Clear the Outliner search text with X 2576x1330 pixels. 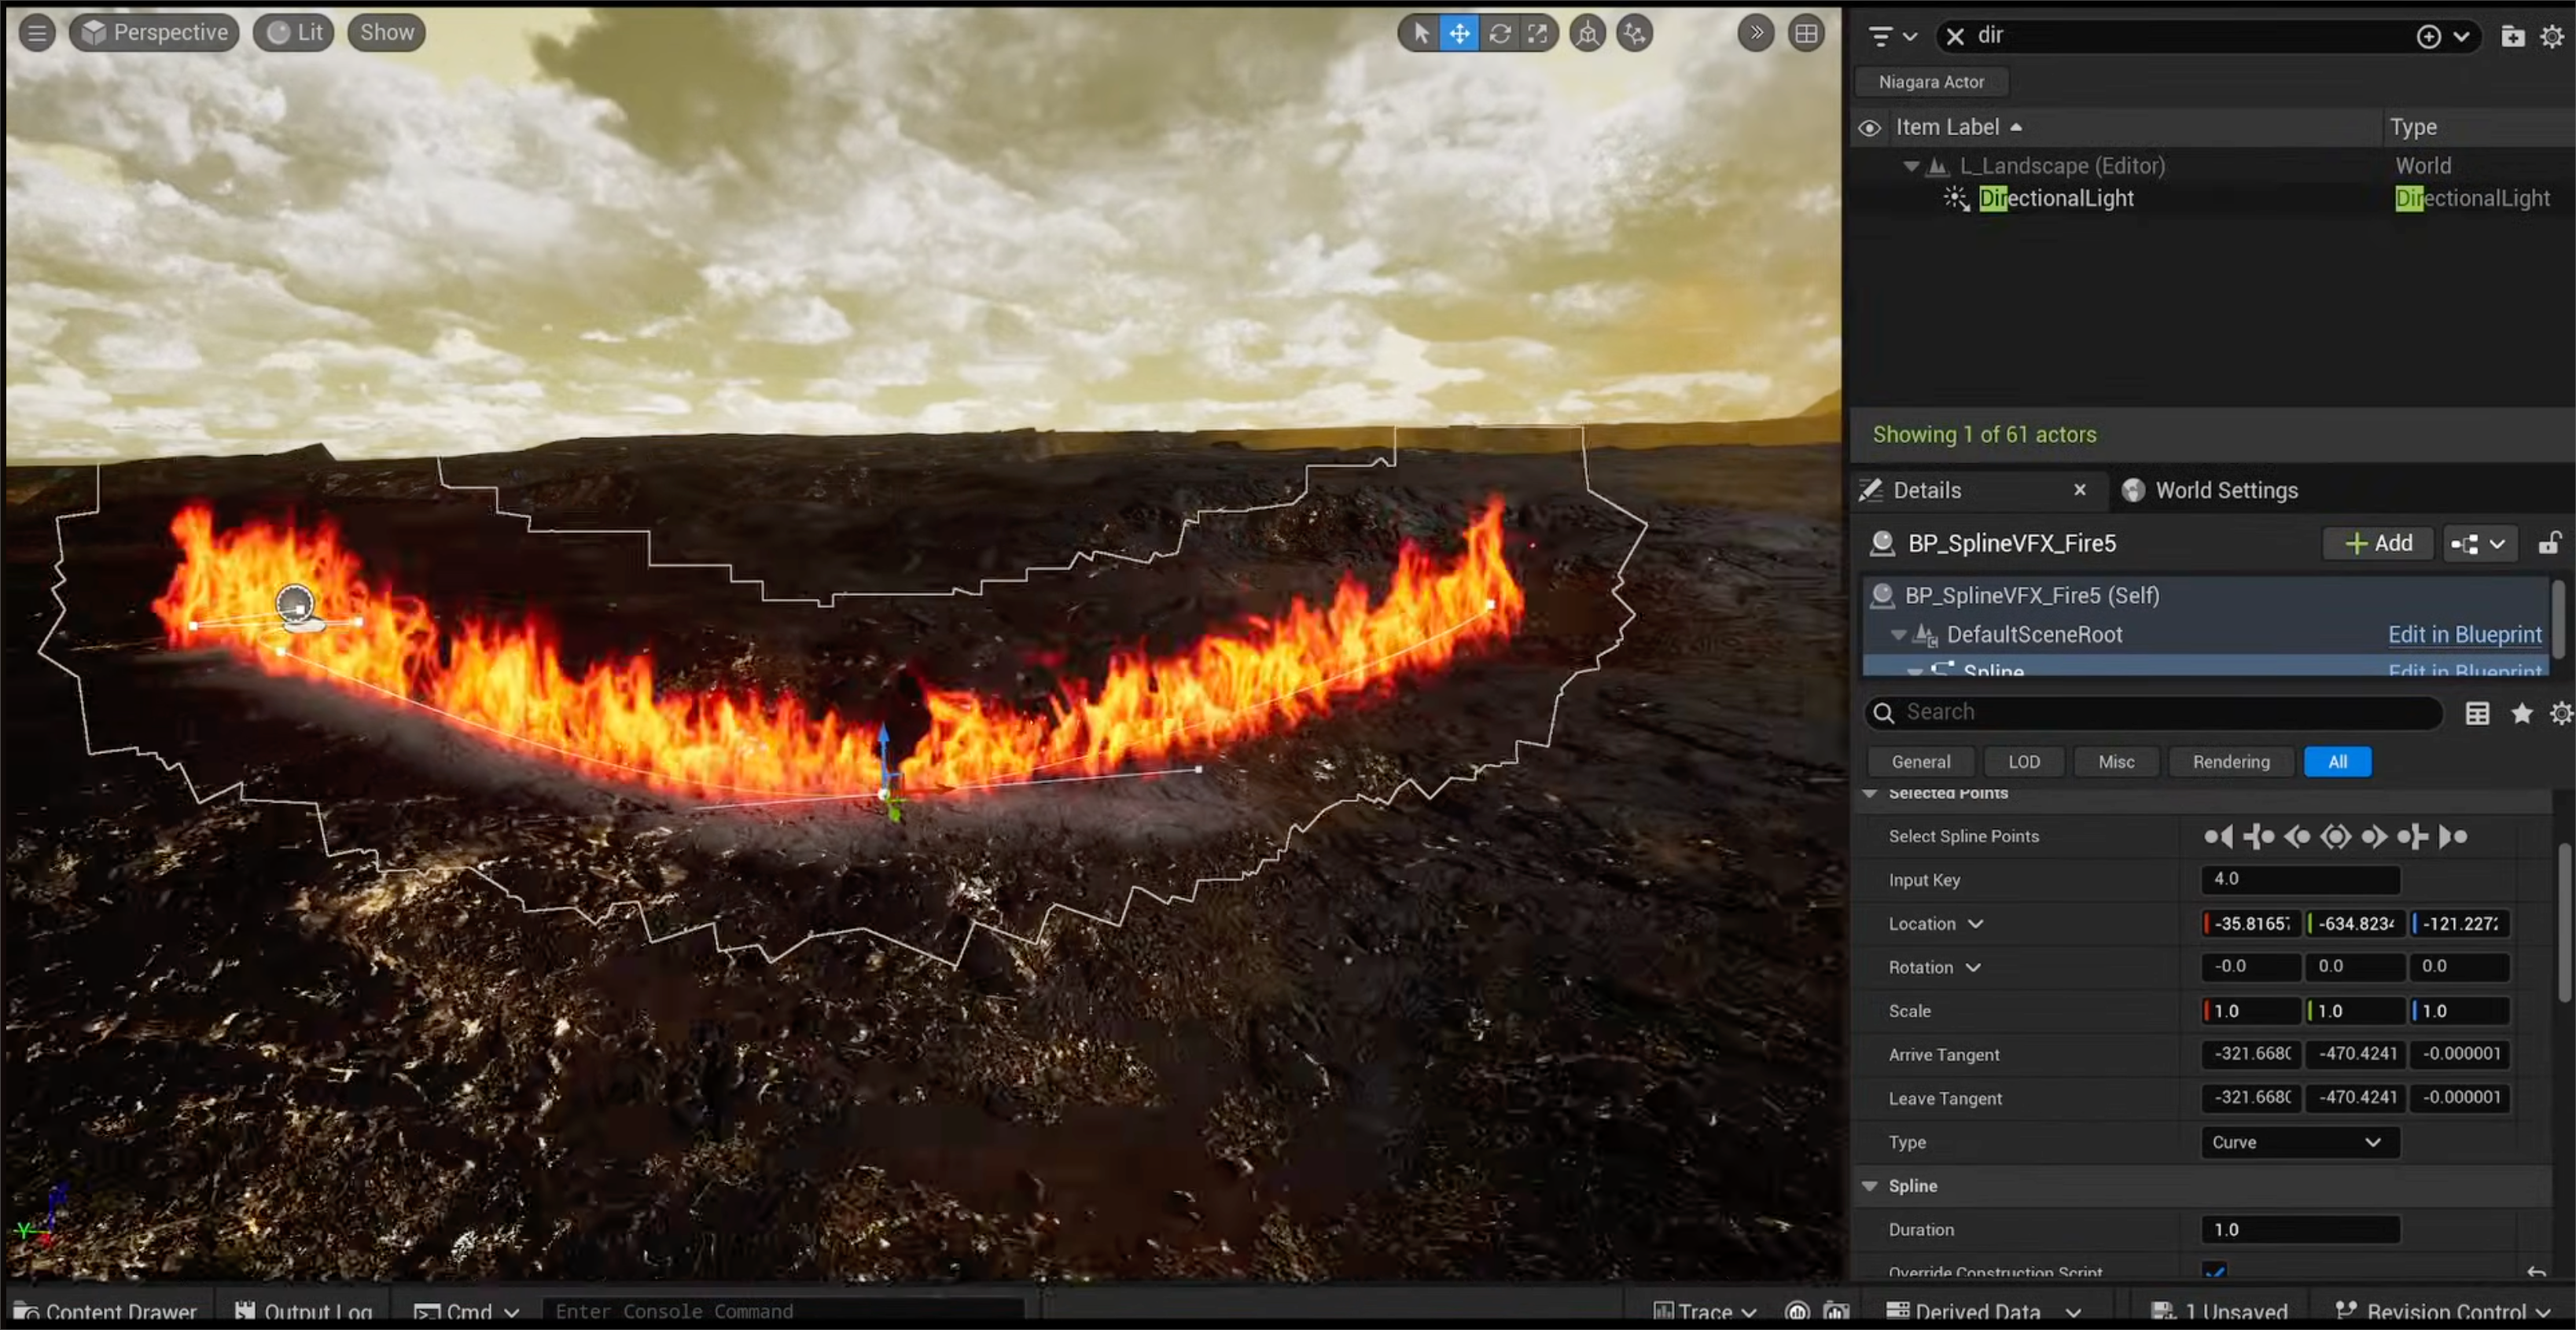click(1955, 36)
